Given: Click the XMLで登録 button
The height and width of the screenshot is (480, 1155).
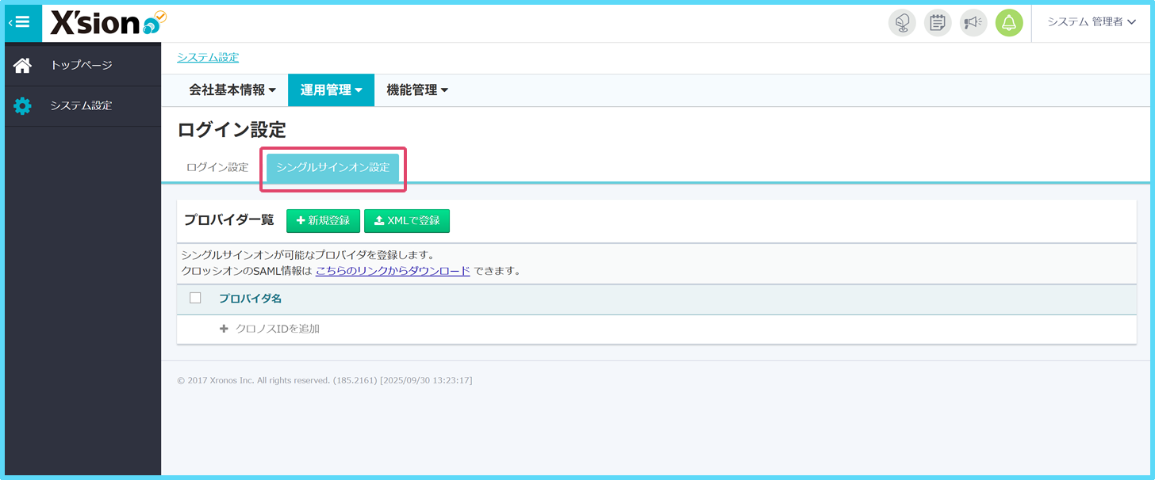Looking at the screenshot, I should (407, 221).
